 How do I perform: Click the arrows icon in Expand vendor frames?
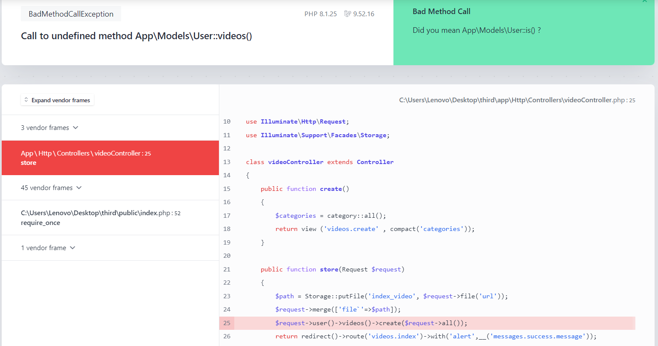26,100
